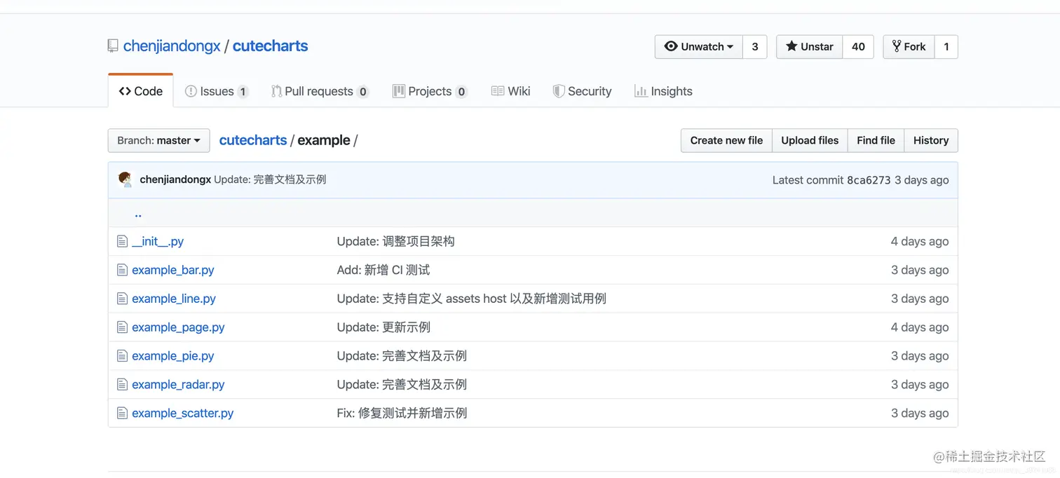View the 40 stargazers count
Image resolution: width=1060 pixels, height=478 pixels.
(x=858, y=47)
